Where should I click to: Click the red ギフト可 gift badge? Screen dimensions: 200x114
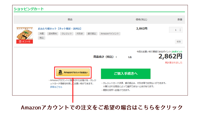coord(25,42)
